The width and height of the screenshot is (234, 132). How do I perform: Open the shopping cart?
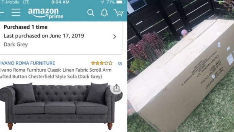[x=119, y=13]
